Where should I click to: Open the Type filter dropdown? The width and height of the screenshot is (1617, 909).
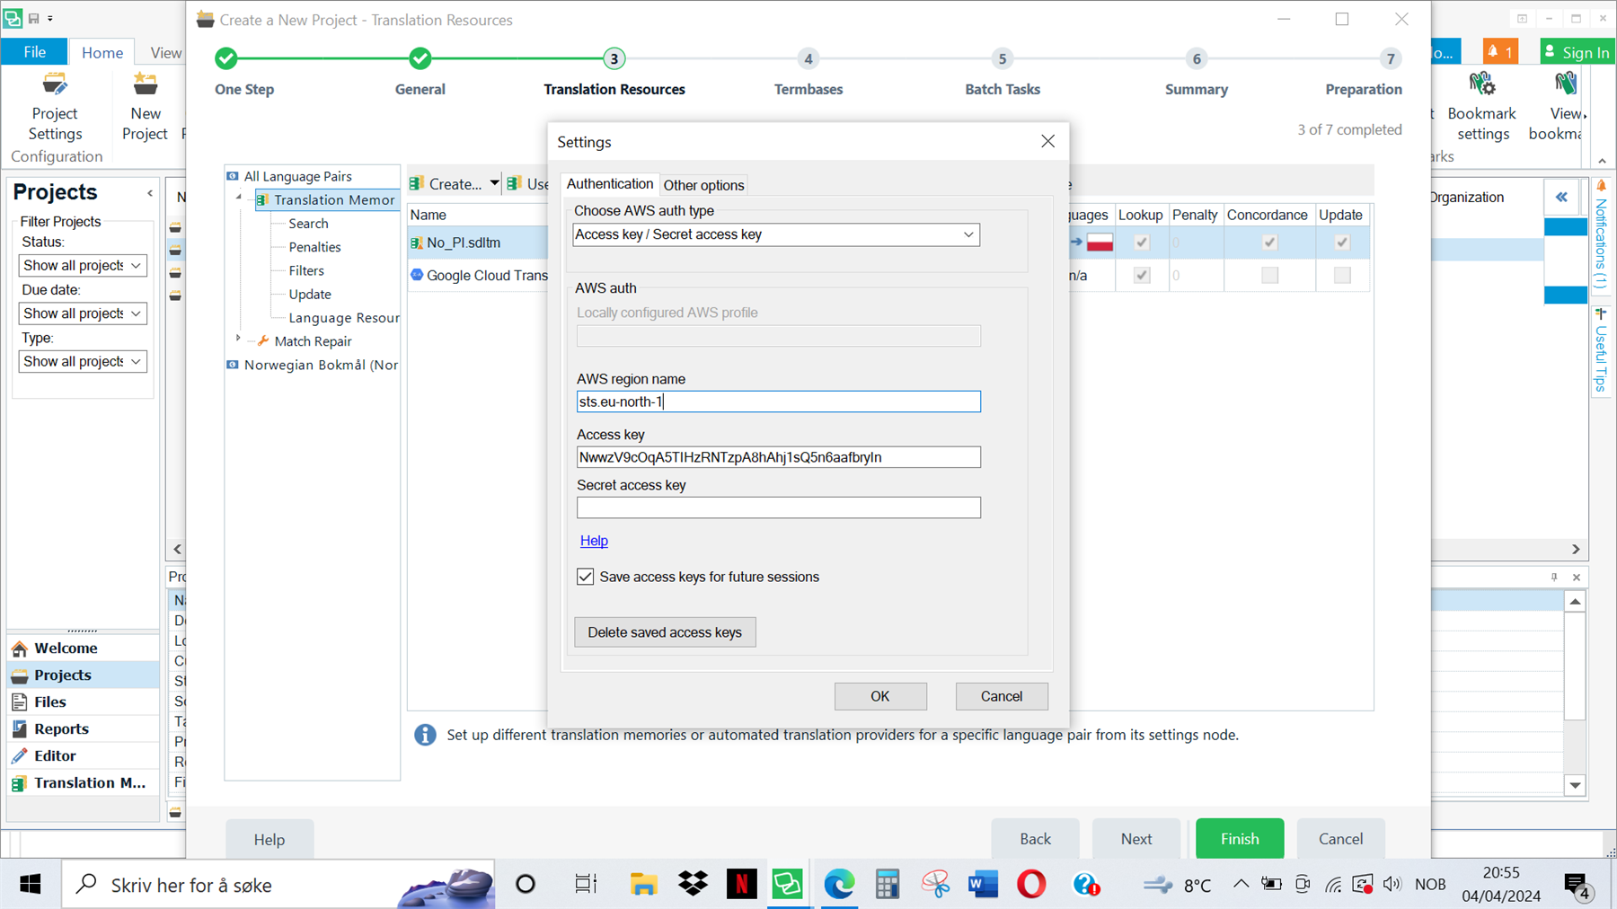tap(82, 361)
